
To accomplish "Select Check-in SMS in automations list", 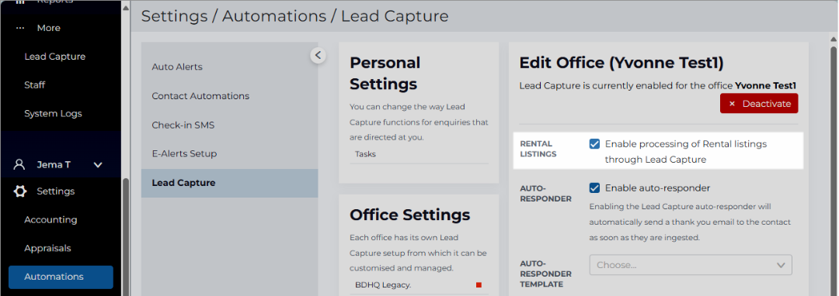I will 183,125.
